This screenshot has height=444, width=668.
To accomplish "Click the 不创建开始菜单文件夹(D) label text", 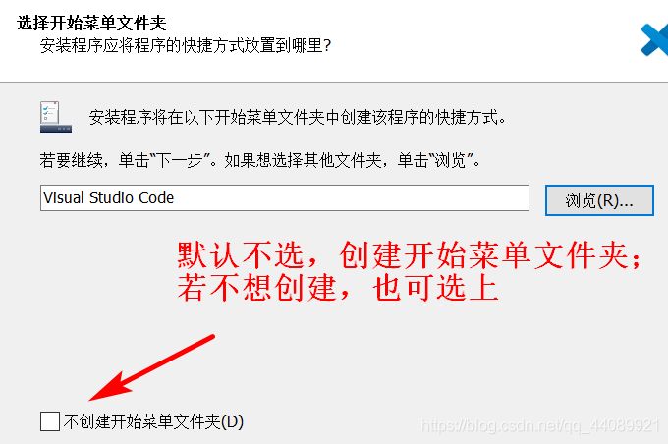I will [x=153, y=421].
